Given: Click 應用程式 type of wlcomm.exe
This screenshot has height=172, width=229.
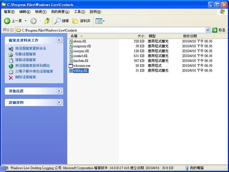Looking at the screenshot, I should [155, 65].
